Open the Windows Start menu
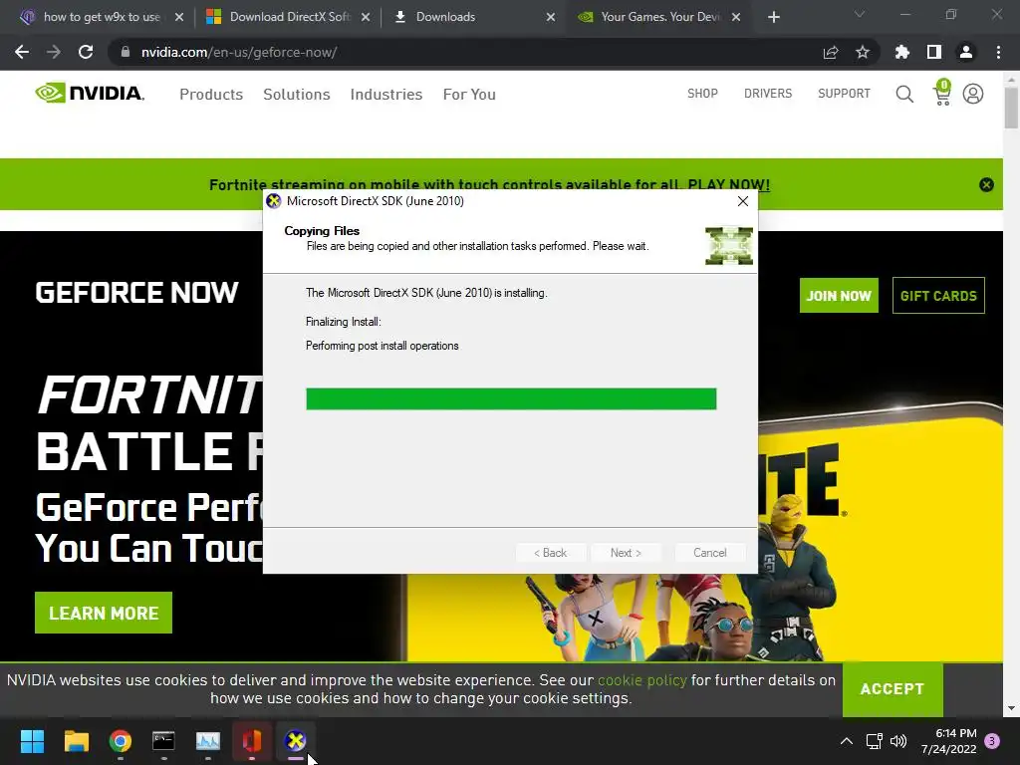 pos(32,741)
